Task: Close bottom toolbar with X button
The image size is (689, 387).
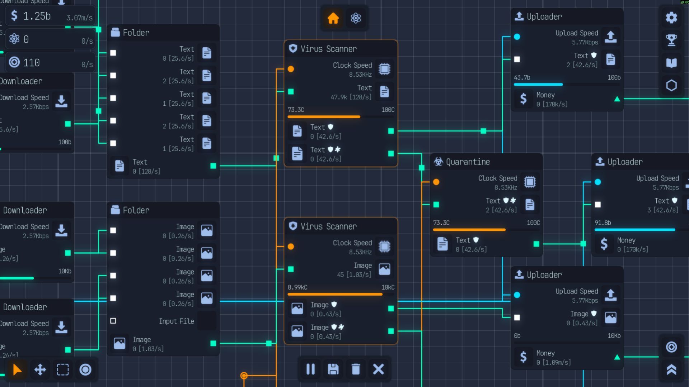Action: click(x=378, y=369)
